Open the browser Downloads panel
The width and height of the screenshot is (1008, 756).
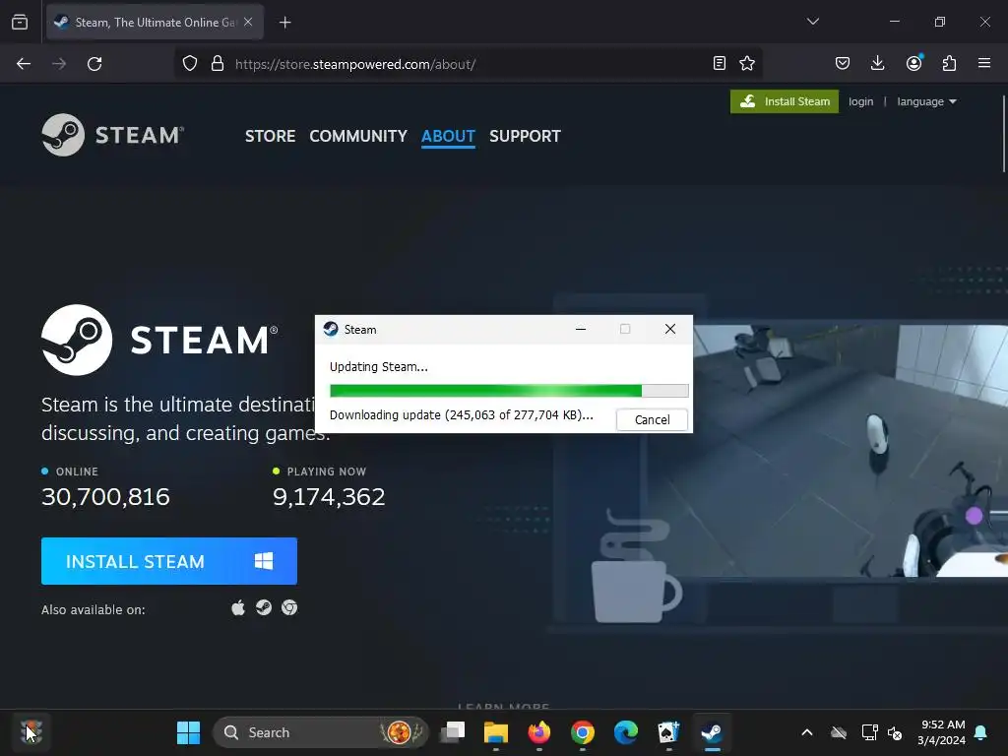pyautogui.click(x=877, y=63)
